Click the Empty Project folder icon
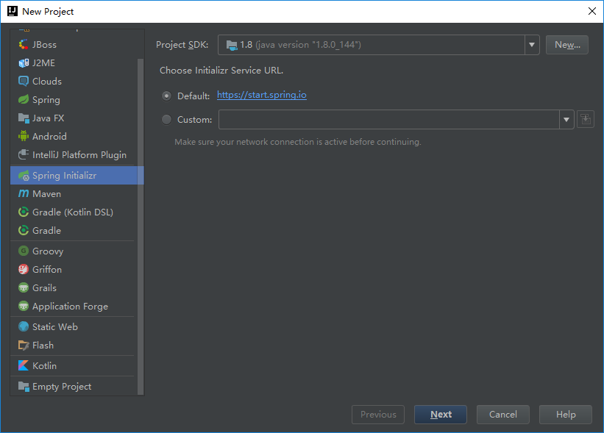 tap(24, 387)
